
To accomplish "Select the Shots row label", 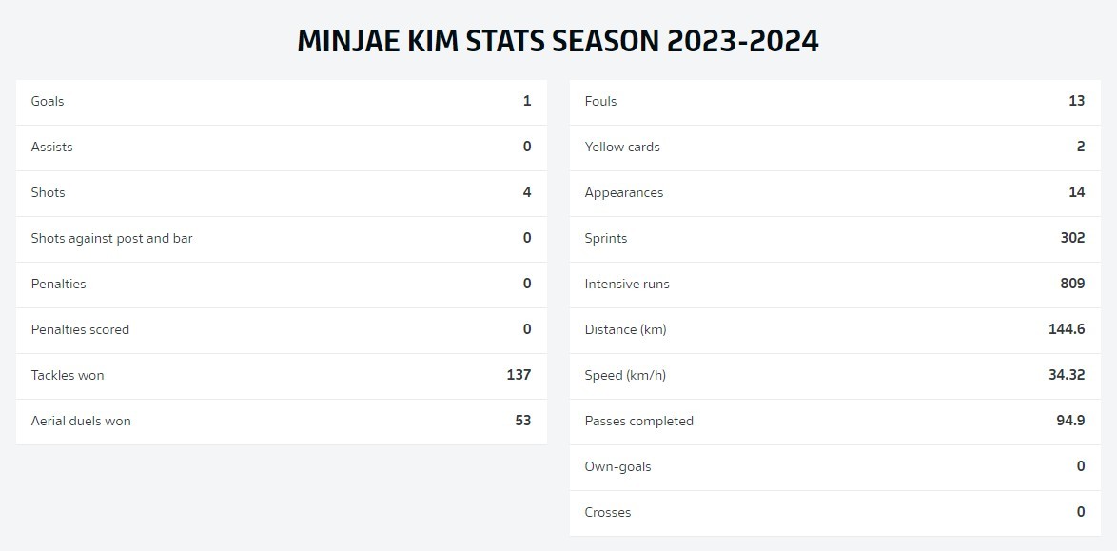I will coord(48,192).
